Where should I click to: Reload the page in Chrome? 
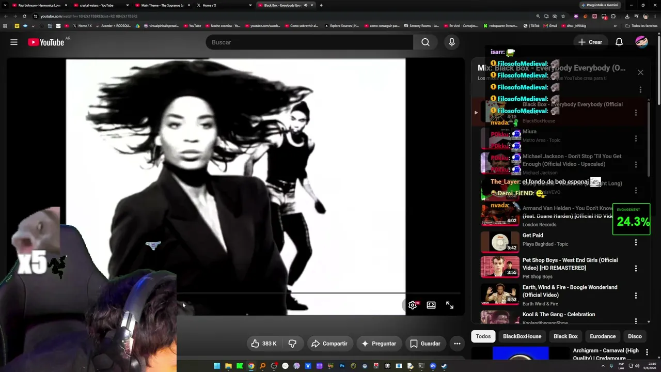(24, 16)
